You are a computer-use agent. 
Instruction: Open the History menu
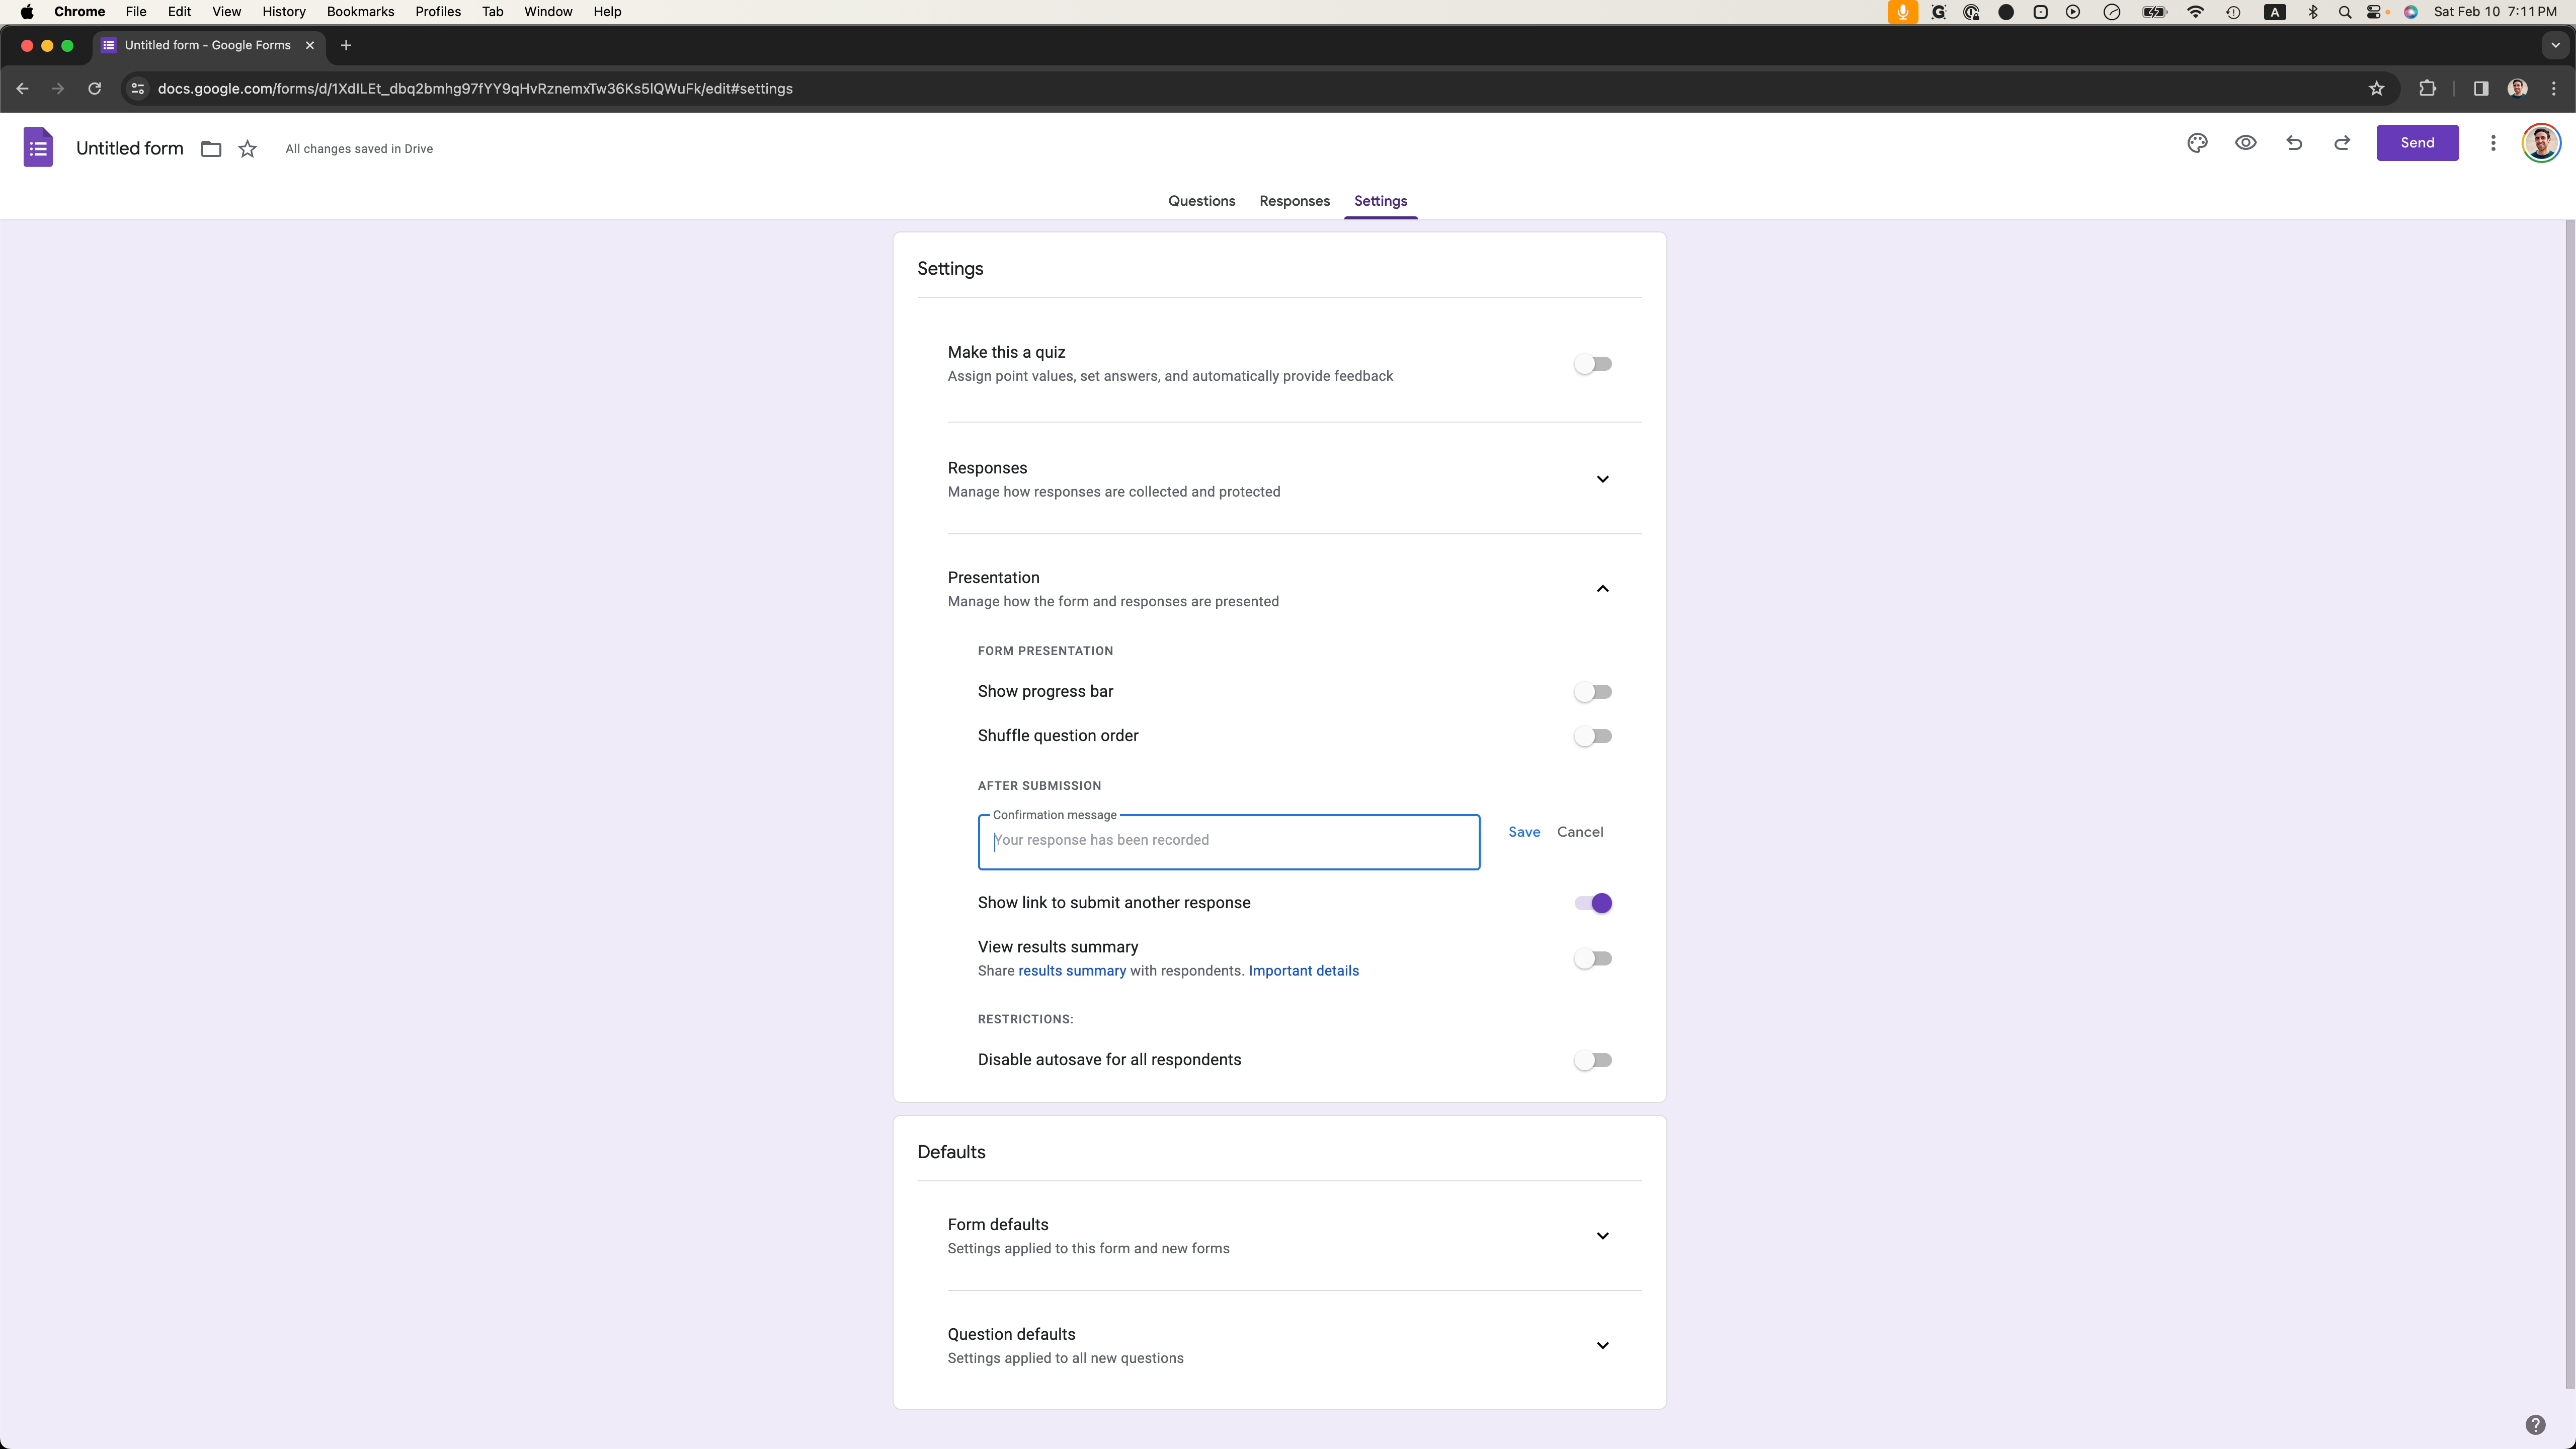coord(284,12)
